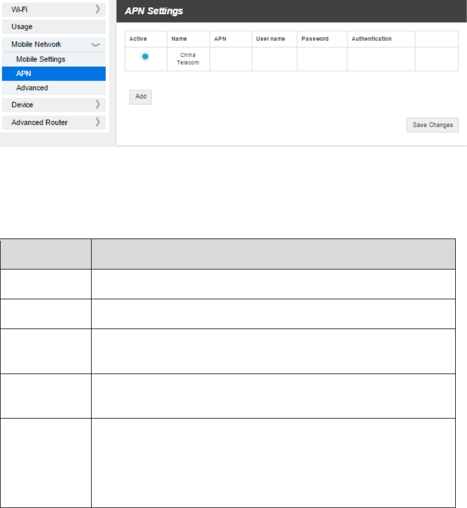The image size is (467, 508).
Task: Open the Wi-Fi menu item
Action: coord(54,10)
